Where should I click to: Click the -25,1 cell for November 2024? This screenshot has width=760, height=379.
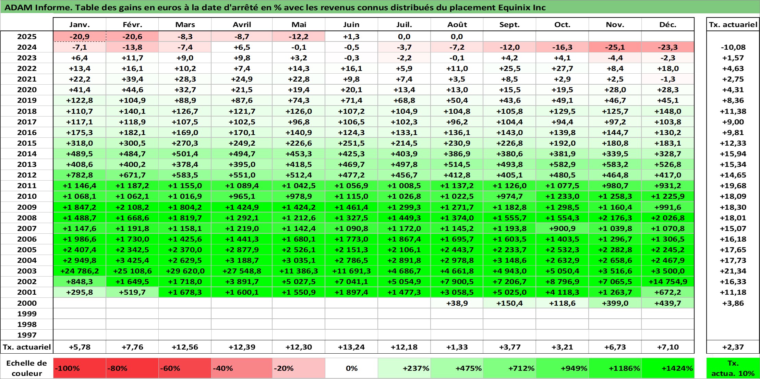(x=615, y=47)
